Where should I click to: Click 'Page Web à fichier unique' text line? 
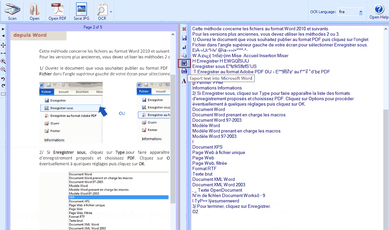(219, 153)
